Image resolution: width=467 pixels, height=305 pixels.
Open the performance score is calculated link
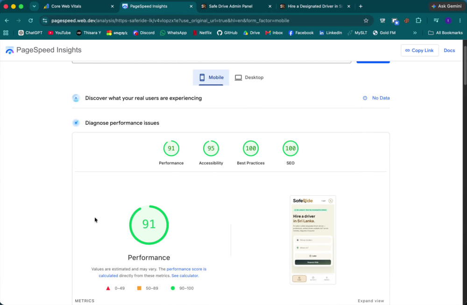coord(153,272)
